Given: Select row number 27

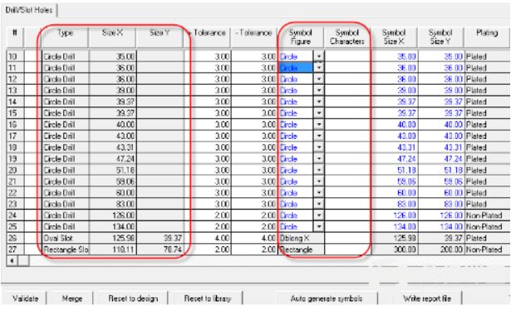Looking at the screenshot, I should (x=15, y=250).
